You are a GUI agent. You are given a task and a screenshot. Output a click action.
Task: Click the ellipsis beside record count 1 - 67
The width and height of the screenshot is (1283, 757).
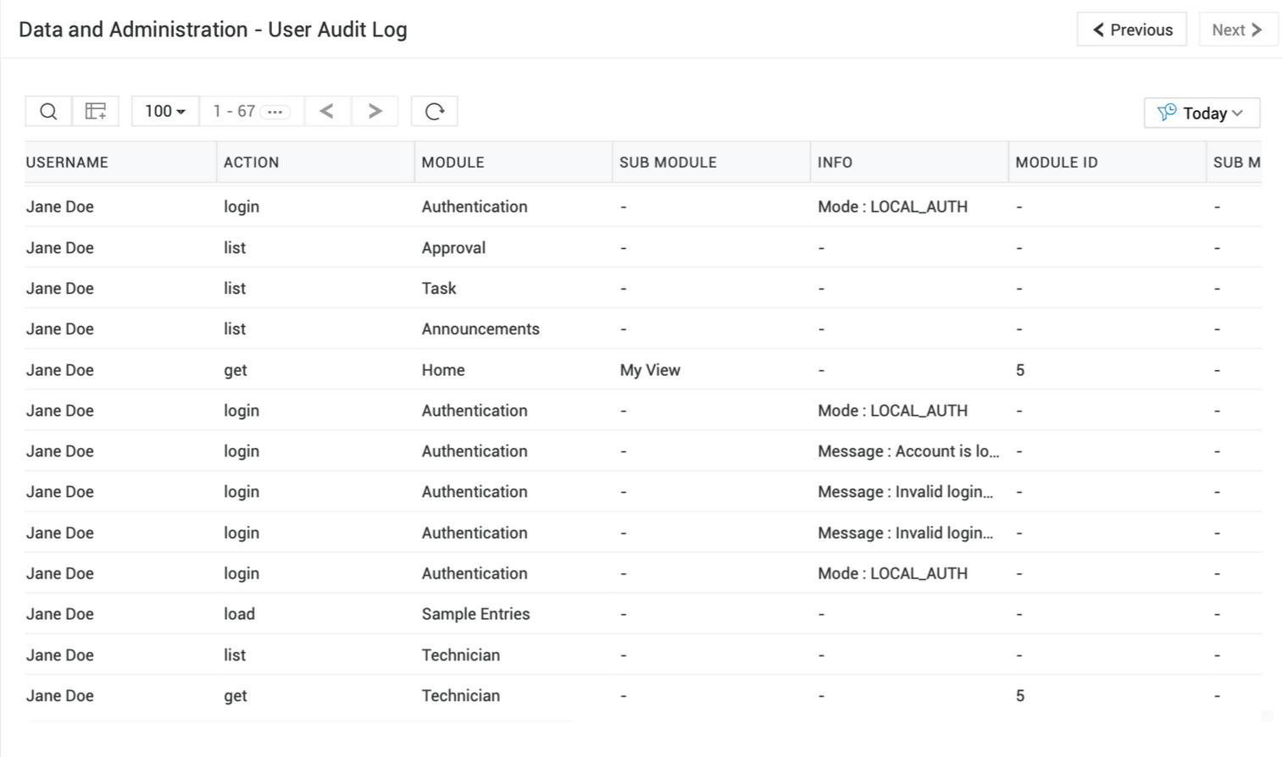coord(275,112)
